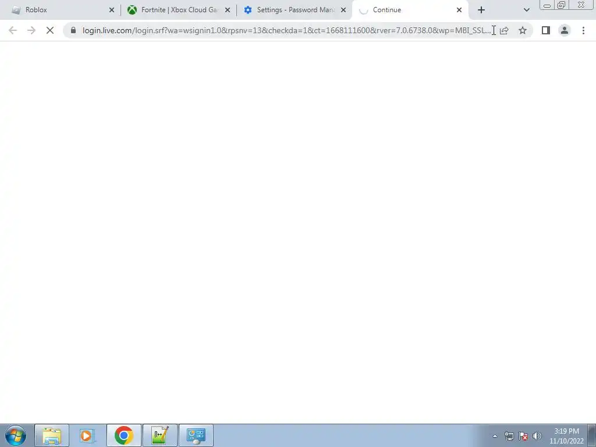Open Windows Explorer from taskbar
Viewport: 596px width, 447px height.
(52, 435)
